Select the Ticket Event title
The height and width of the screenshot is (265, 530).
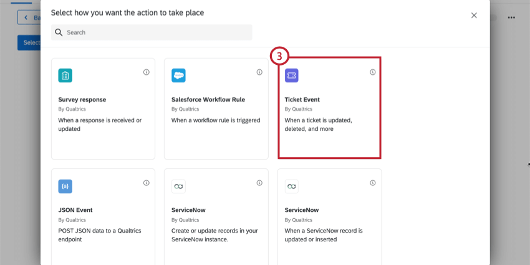pos(302,100)
